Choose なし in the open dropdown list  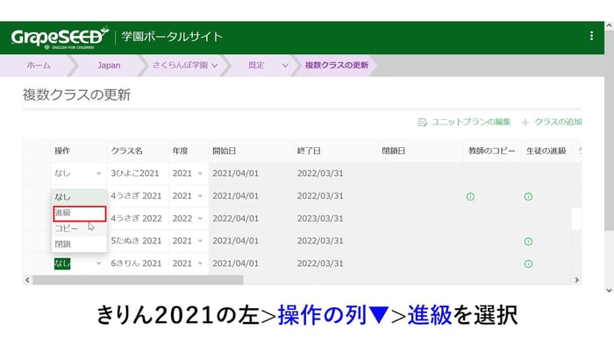click(79, 197)
